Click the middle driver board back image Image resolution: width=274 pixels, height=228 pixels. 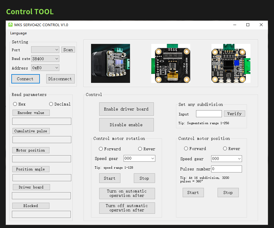tap(171, 63)
